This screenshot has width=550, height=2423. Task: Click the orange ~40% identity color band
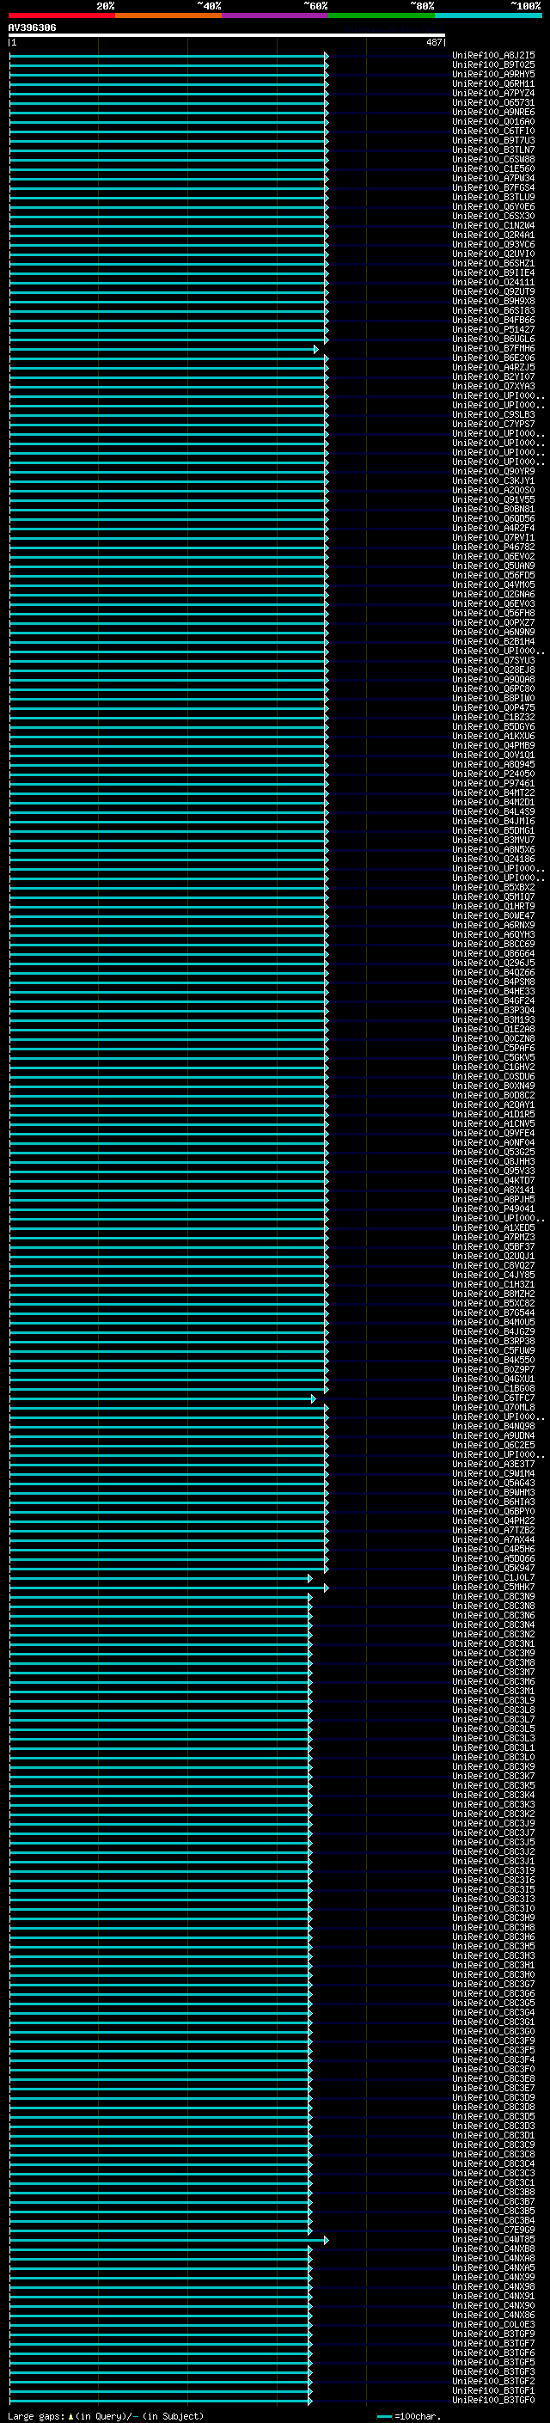tap(168, 15)
